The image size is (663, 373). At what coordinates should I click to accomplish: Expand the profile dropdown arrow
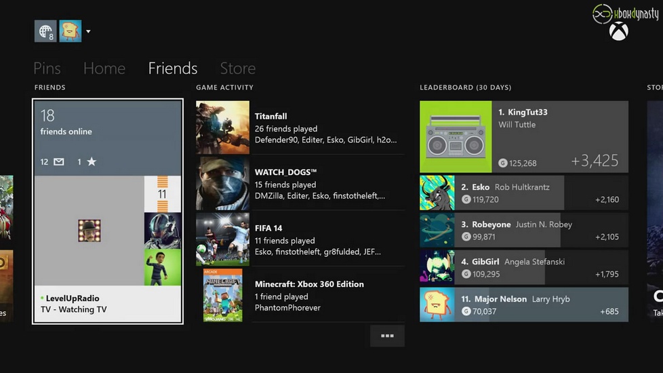(x=88, y=32)
